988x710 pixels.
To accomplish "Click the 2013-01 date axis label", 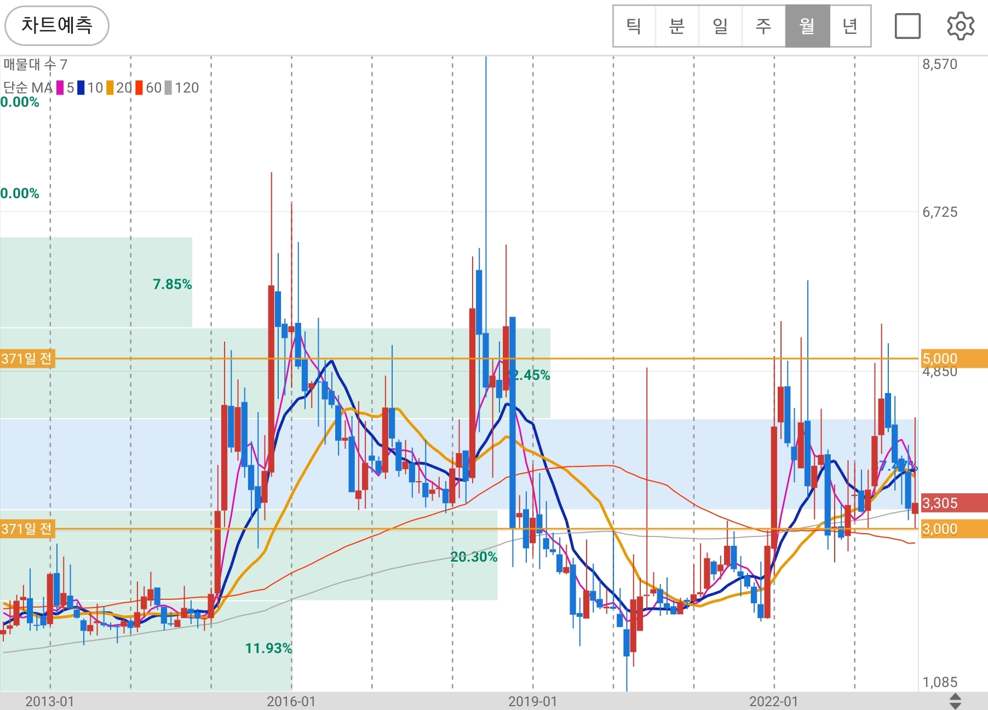I will point(50,701).
